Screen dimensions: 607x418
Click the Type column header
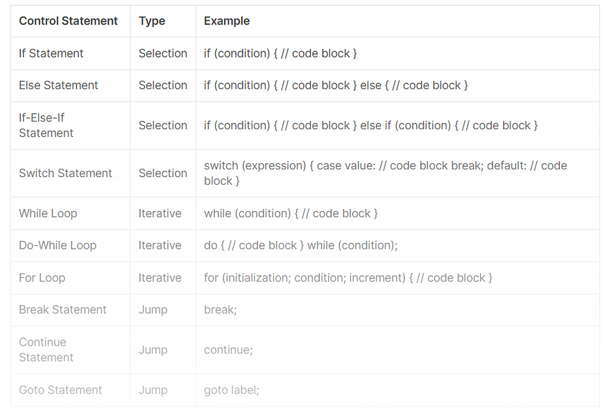coord(152,21)
